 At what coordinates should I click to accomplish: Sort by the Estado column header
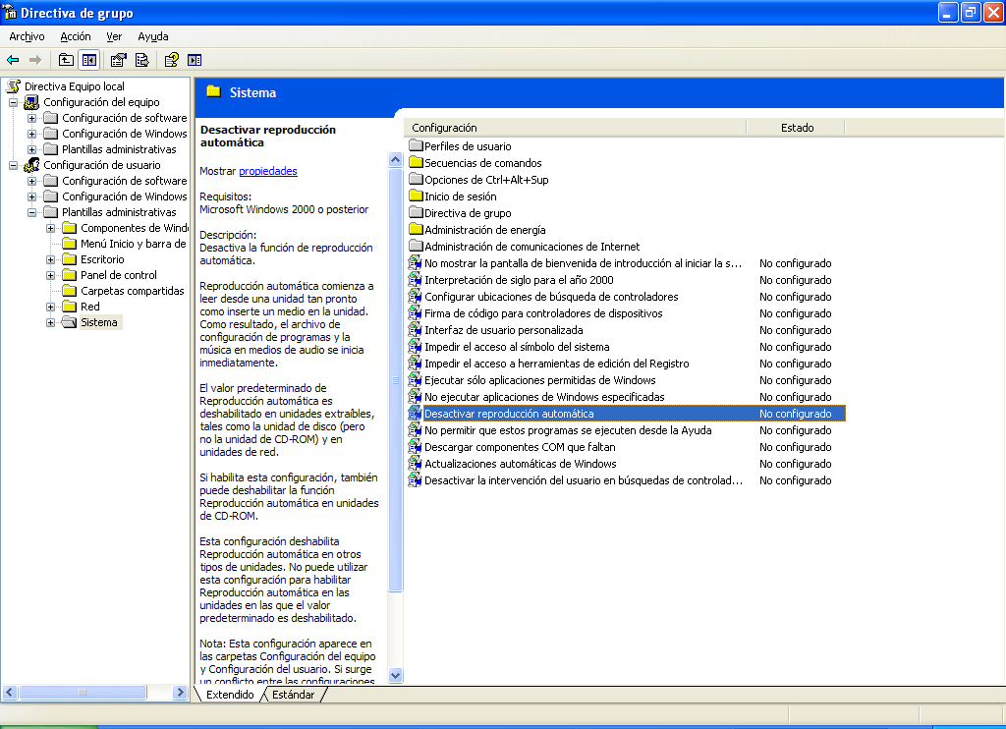tap(796, 128)
